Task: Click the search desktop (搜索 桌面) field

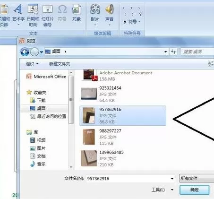Action: coord(197,52)
